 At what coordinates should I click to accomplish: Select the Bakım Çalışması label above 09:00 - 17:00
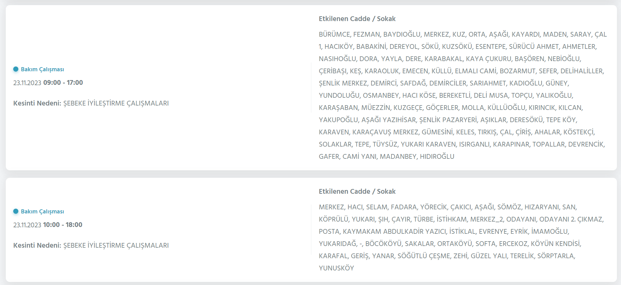tap(42, 69)
